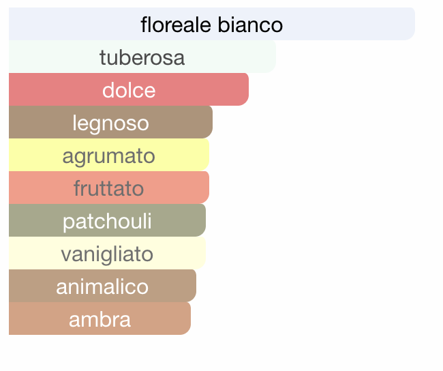Click the "ambra" text label

pos(100,320)
